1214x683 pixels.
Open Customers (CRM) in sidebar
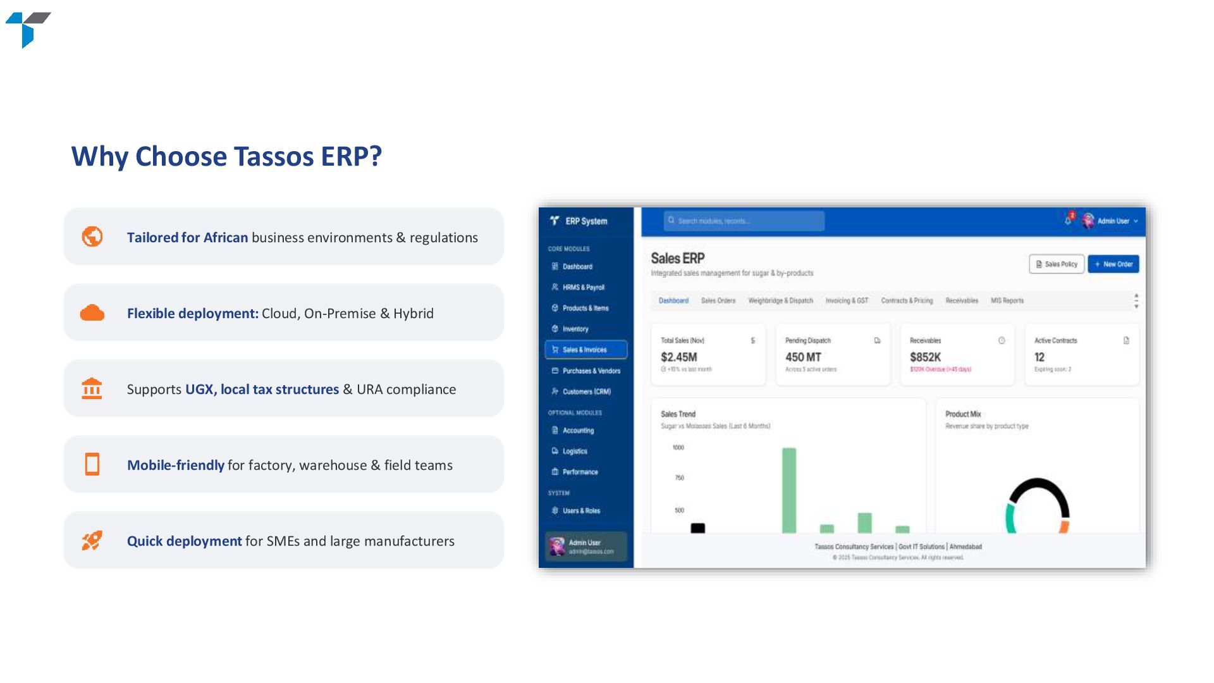pyautogui.click(x=586, y=391)
